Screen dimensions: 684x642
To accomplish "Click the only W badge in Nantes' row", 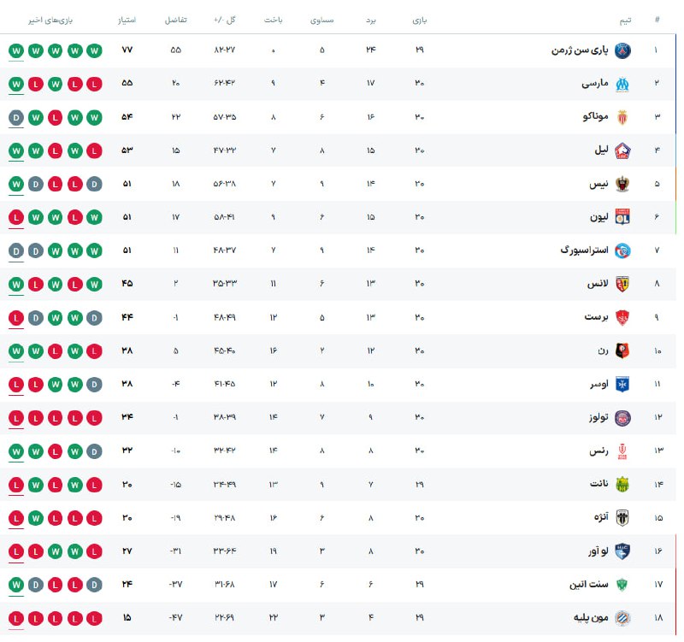I will coord(36,484).
